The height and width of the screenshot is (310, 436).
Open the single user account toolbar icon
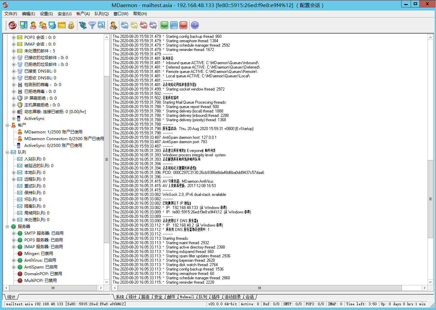33,25
